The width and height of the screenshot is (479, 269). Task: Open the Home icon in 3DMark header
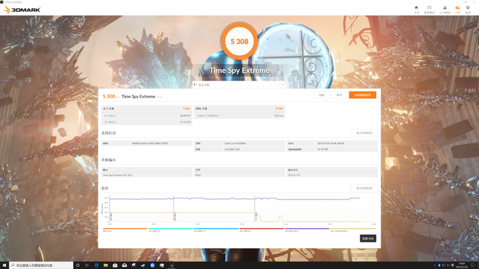click(417, 9)
